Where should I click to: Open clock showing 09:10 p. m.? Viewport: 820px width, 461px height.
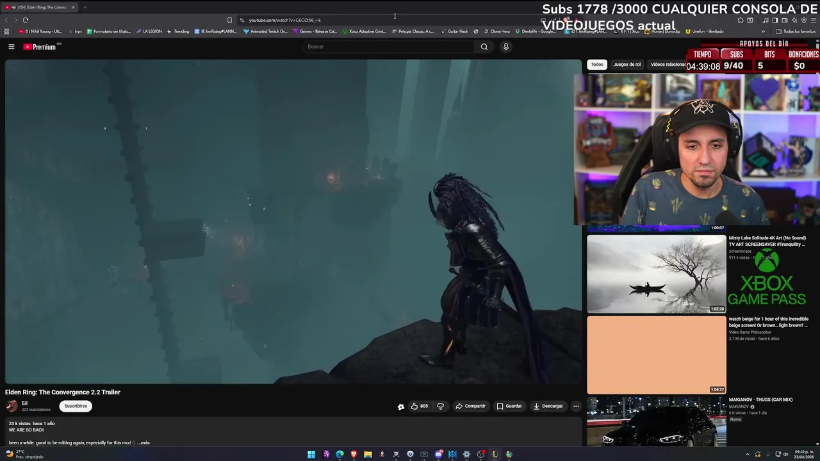coord(805,455)
